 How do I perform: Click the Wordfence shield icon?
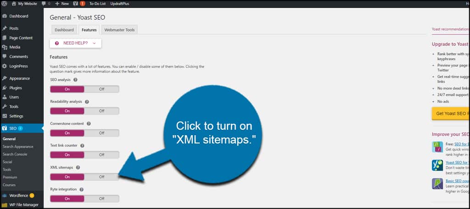5,196
